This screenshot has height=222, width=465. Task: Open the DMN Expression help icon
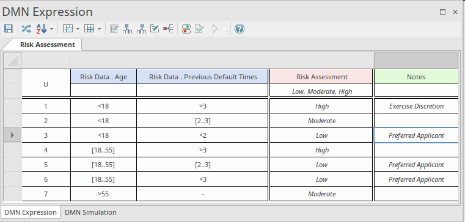240,29
